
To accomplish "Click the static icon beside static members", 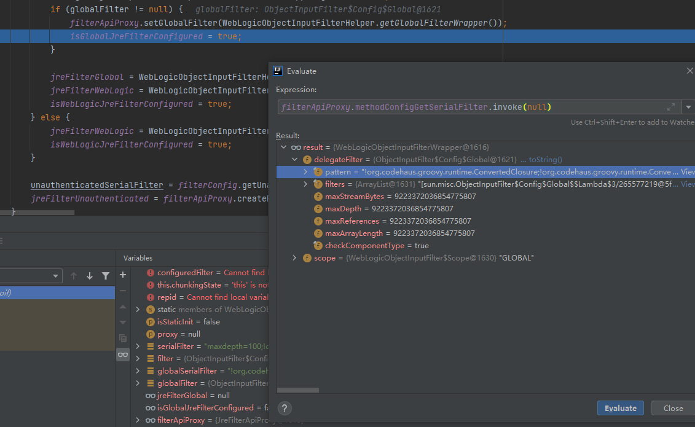I will click(x=151, y=310).
